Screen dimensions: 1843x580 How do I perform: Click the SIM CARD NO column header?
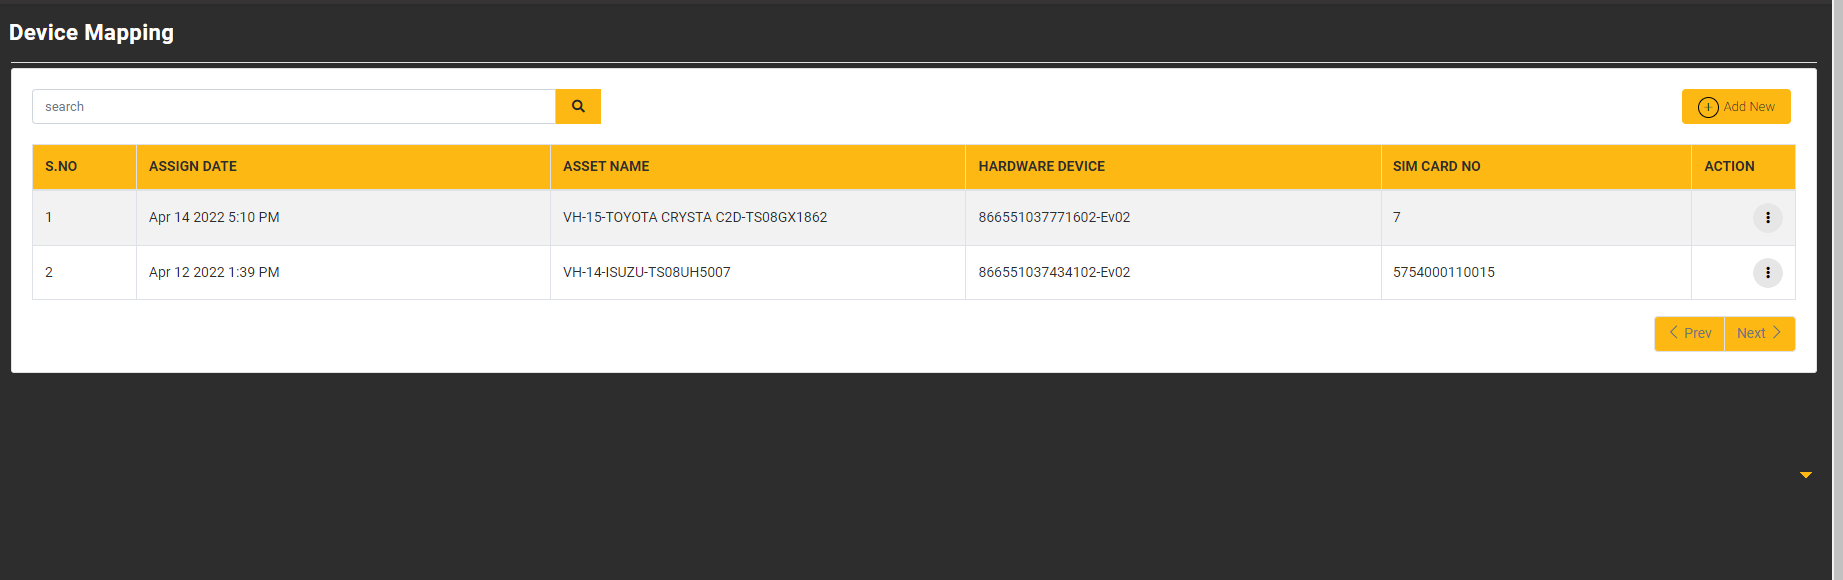1436,167
